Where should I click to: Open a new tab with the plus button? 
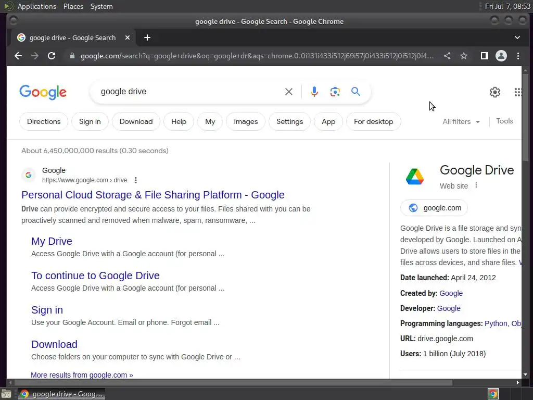(x=147, y=37)
